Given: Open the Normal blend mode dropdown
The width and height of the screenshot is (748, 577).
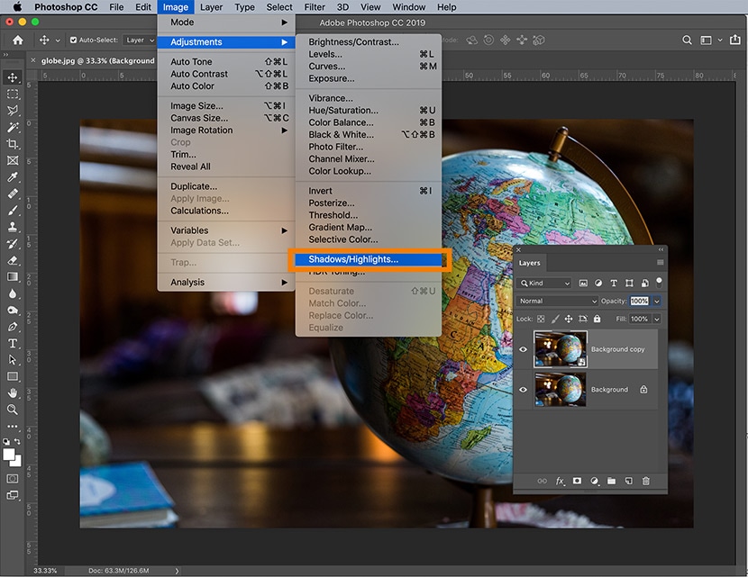Looking at the screenshot, I should coord(558,301).
